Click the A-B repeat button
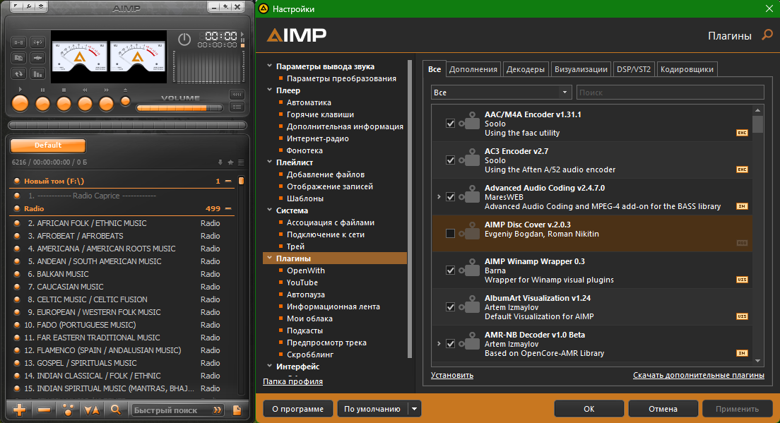 (x=18, y=42)
